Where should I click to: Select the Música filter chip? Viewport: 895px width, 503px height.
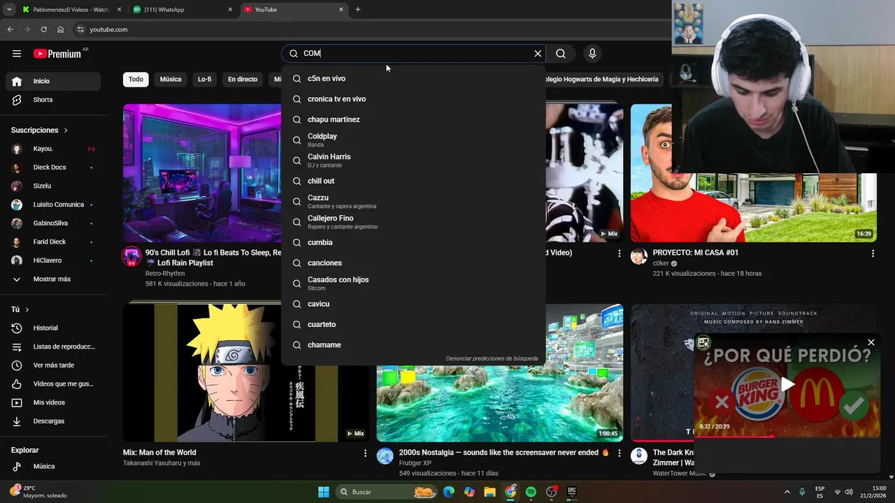[x=171, y=80]
